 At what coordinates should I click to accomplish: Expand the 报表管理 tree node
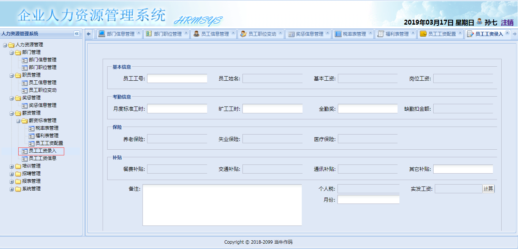click(11, 181)
